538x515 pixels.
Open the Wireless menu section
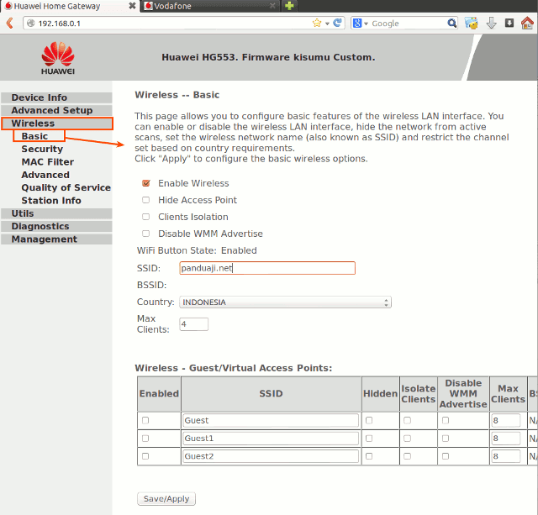point(57,123)
